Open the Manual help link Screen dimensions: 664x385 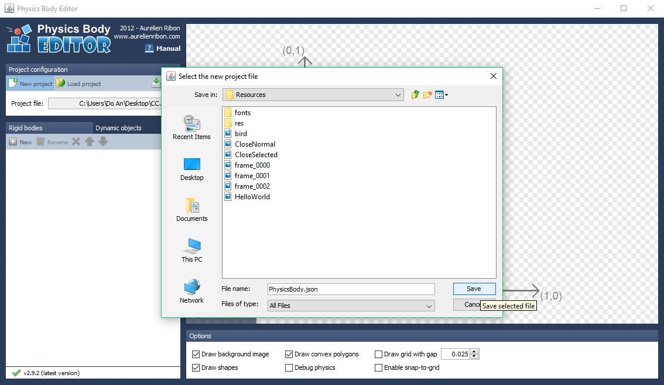(163, 48)
